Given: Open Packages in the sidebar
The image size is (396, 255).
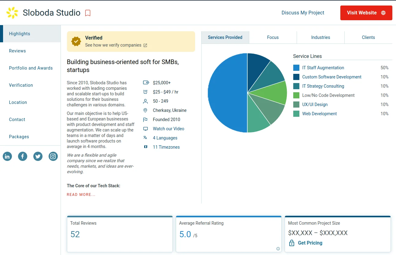Looking at the screenshot, I should tap(30, 137).
